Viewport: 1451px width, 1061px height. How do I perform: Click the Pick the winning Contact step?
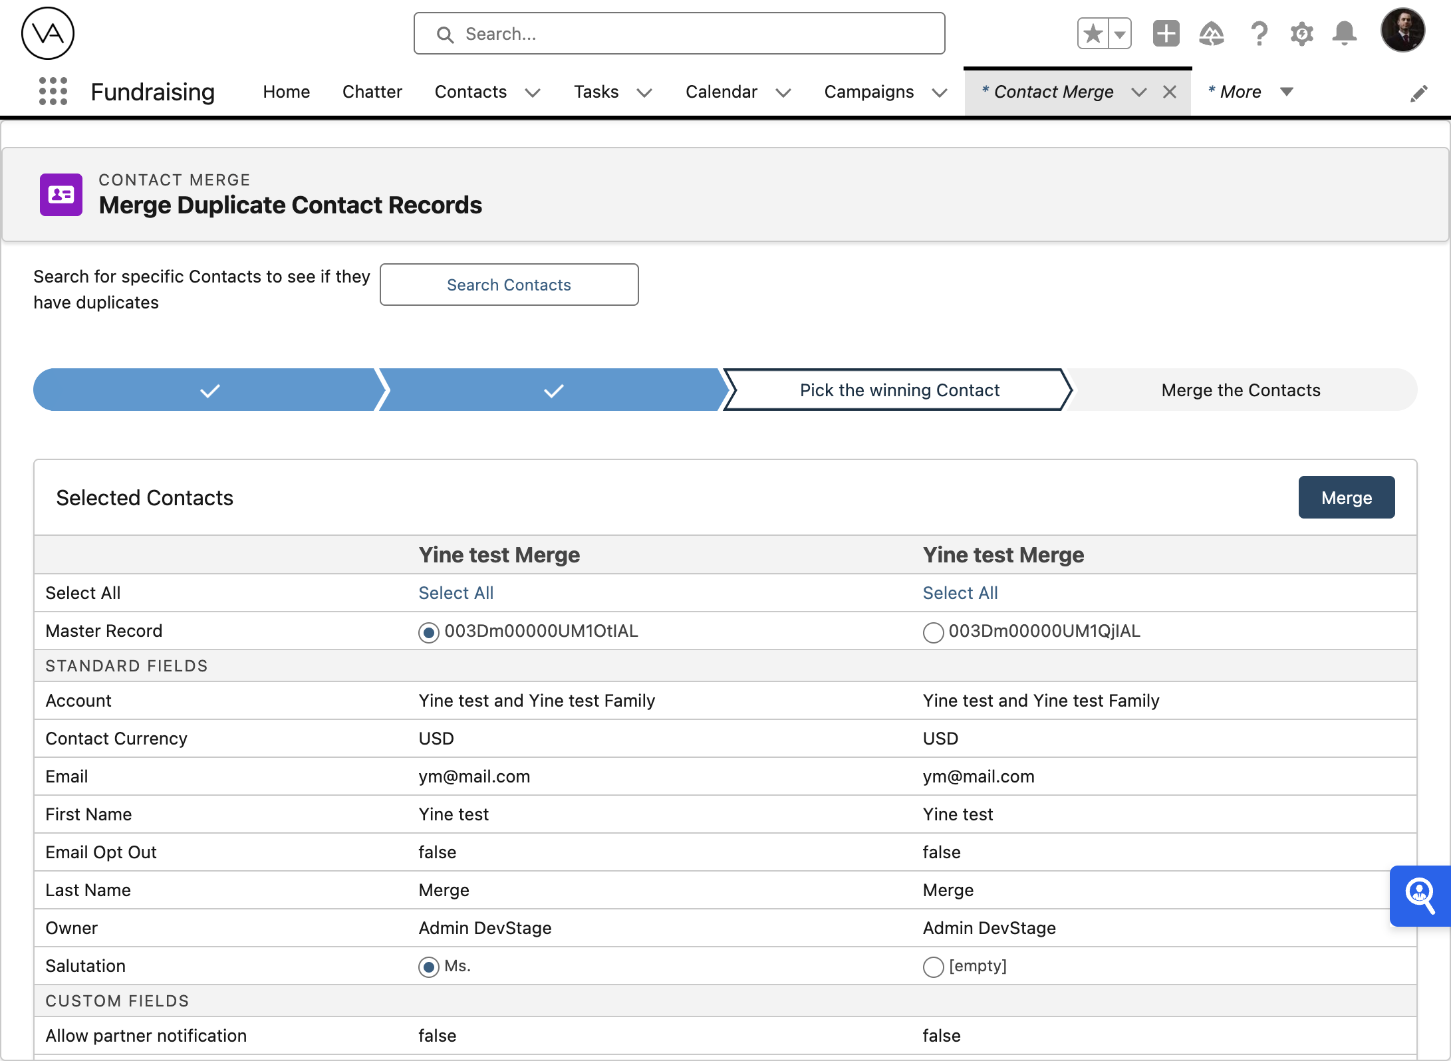[x=900, y=390]
